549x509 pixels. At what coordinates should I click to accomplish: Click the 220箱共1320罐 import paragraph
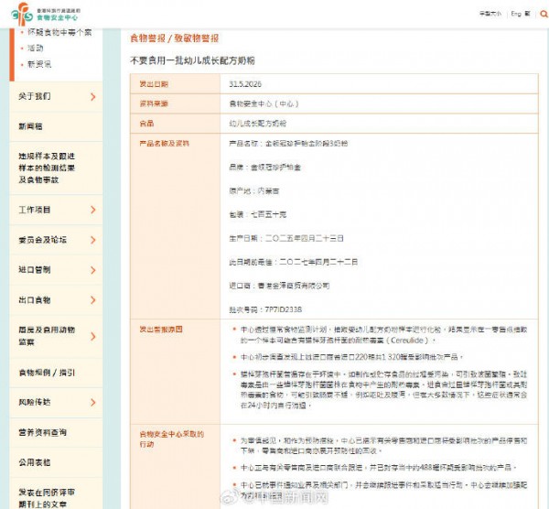click(x=352, y=357)
